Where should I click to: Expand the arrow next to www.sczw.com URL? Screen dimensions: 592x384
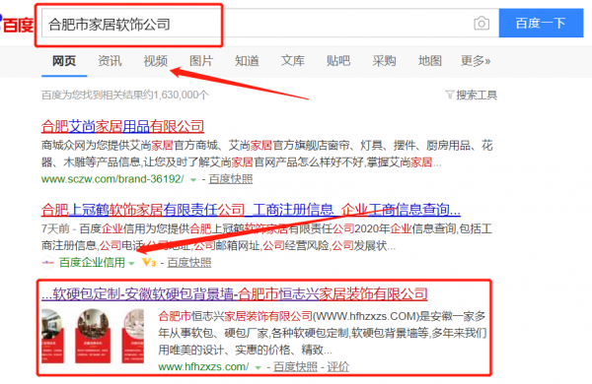(x=193, y=180)
